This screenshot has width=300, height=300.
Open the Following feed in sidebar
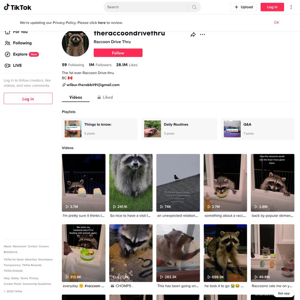[x=18, y=43]
